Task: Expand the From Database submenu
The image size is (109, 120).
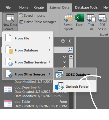Action: [x=28, y=50]
